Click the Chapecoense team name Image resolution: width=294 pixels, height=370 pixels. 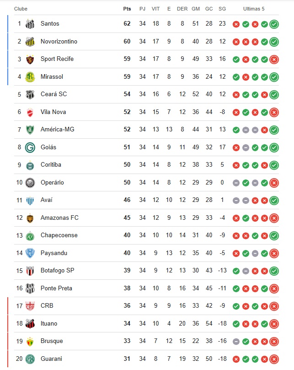[x=59, y=235]
